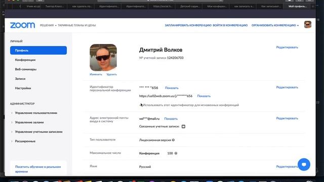Viewport: 324px width, 182px height.
Task: Click Показать next to the zoom.us URL
Action: tap(204, 96)
